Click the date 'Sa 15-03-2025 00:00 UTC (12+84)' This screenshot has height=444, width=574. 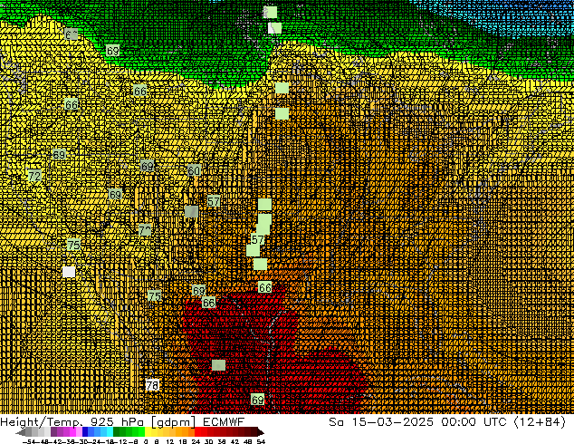447,421
